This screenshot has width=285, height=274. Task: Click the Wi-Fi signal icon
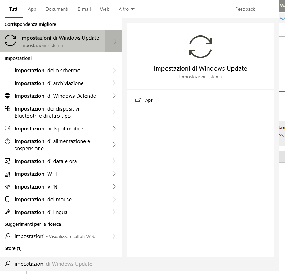point(7,174)
